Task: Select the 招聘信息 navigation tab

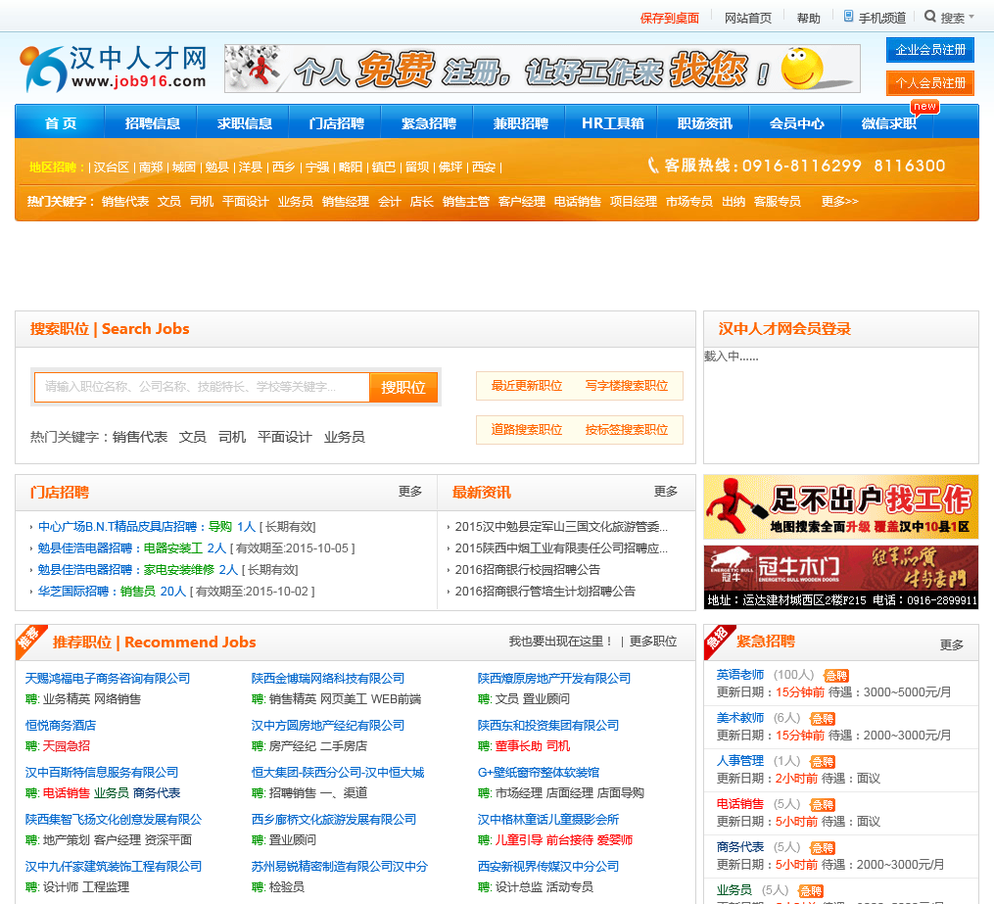Action: tap(152, 123)
